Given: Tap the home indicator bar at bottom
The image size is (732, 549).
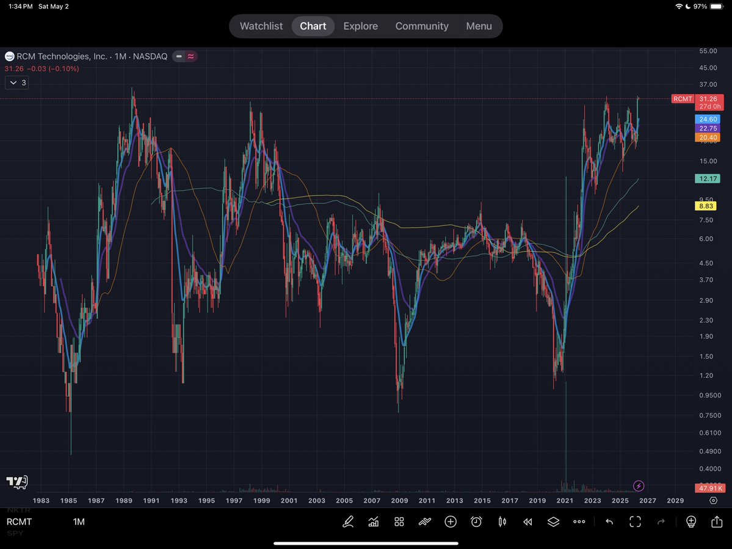Looking at the screenshot, I should 366,544.
